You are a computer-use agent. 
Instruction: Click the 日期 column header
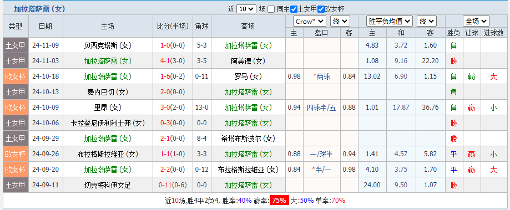click(x=46, y=26)
